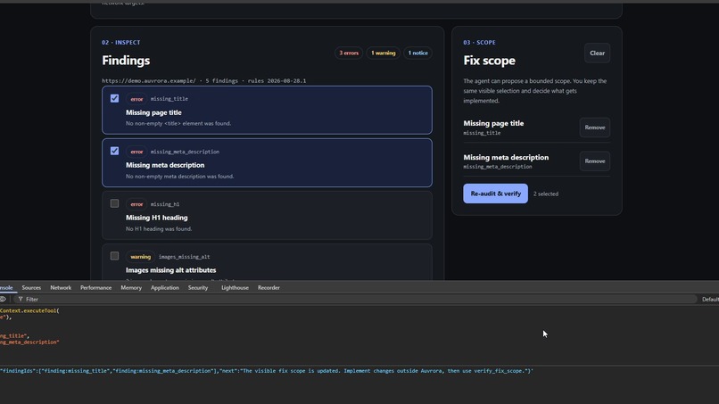Open the Default levels dropdown in console
Image resolution: width=719 pixels, height=404 pixels.
click(710, 299)
